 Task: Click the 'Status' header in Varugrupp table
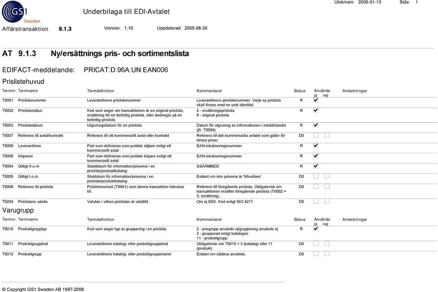coord(300,219)
